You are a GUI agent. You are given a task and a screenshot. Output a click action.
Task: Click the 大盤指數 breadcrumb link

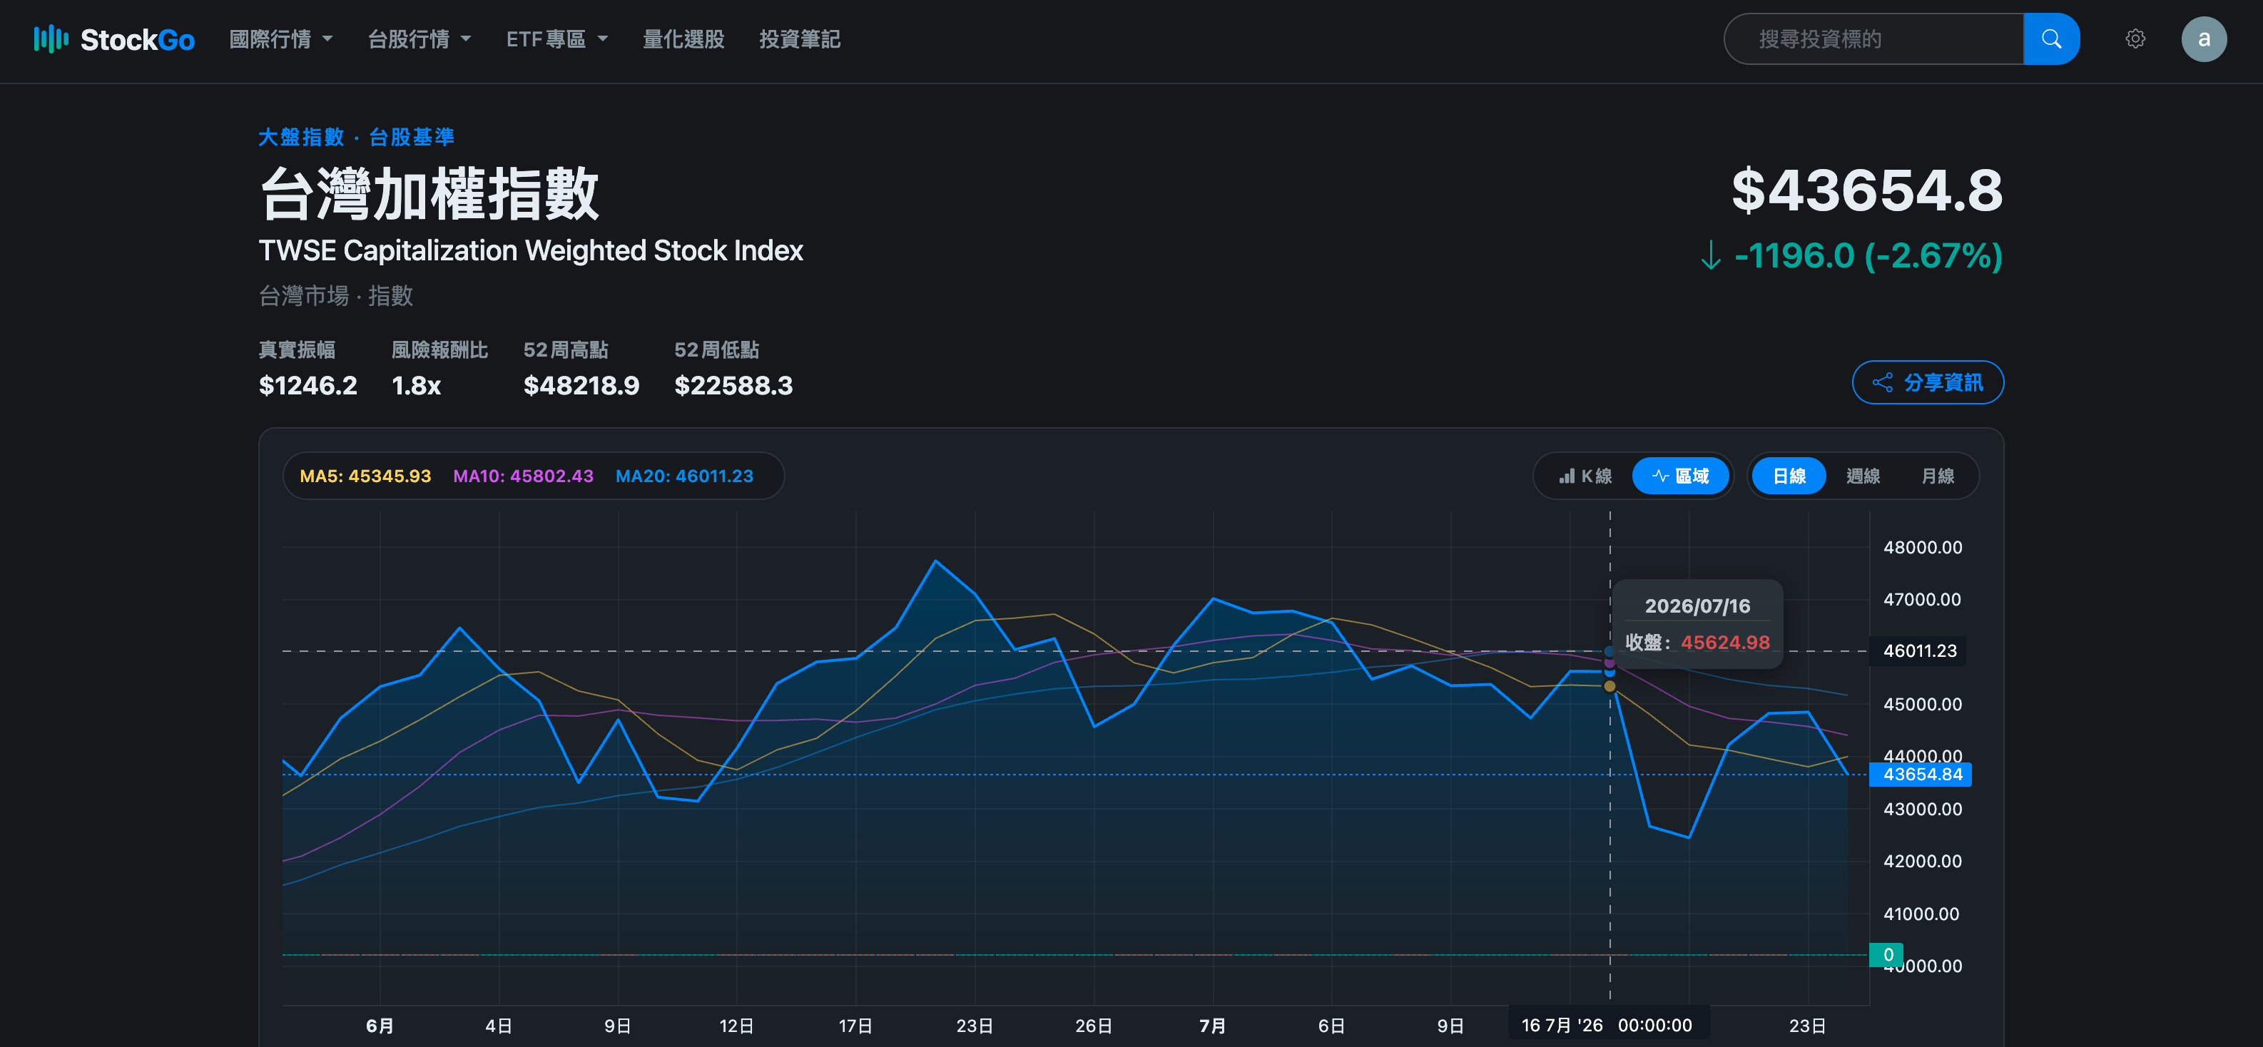click(301, 137)
